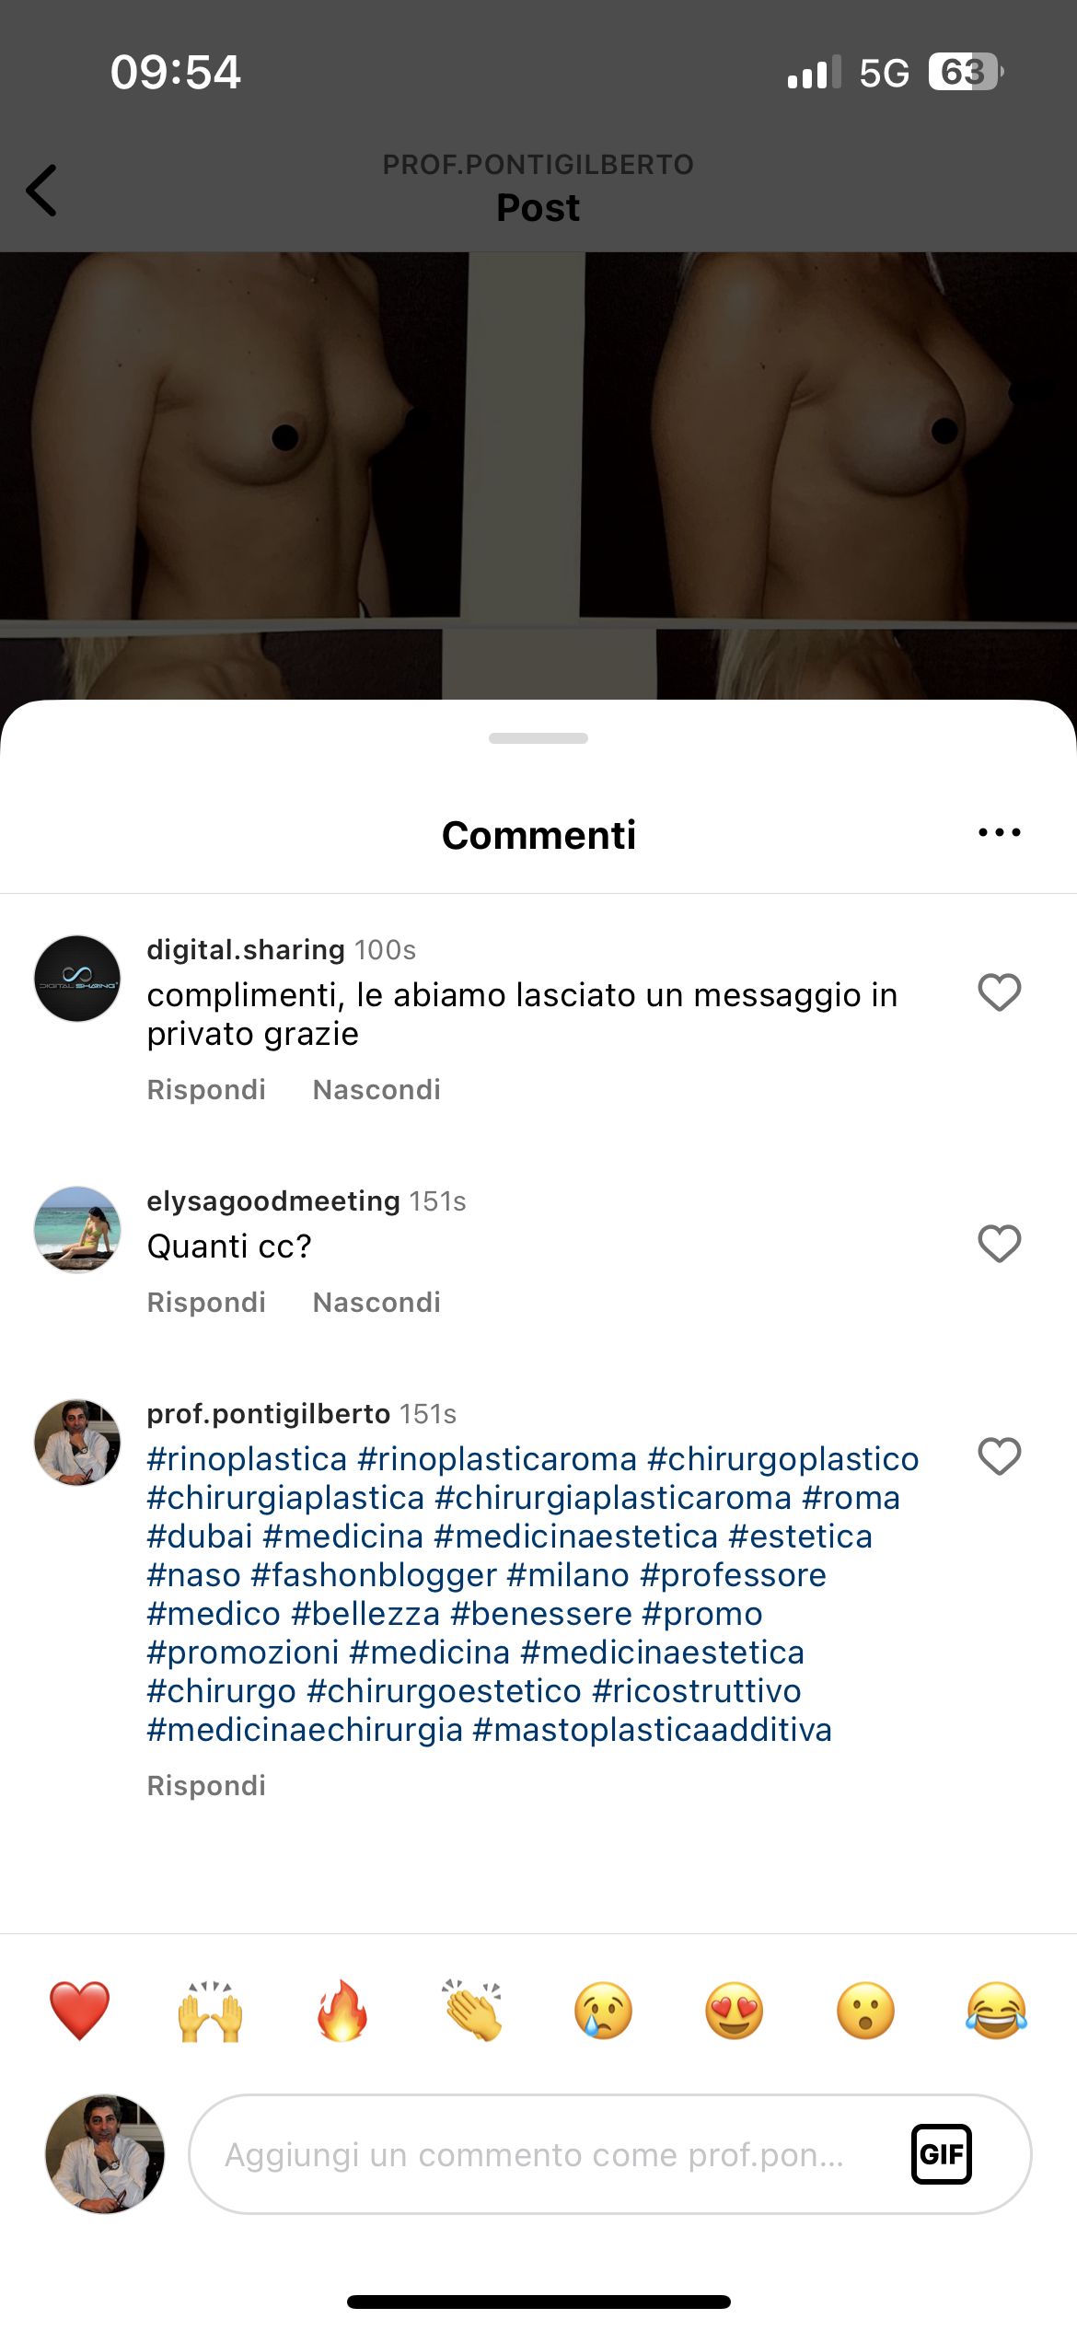Hide the elysagoodmeeting comment via Nascondi
The width and height of the screenshot is (1077, 2331).
click(x=376, y=1303)
